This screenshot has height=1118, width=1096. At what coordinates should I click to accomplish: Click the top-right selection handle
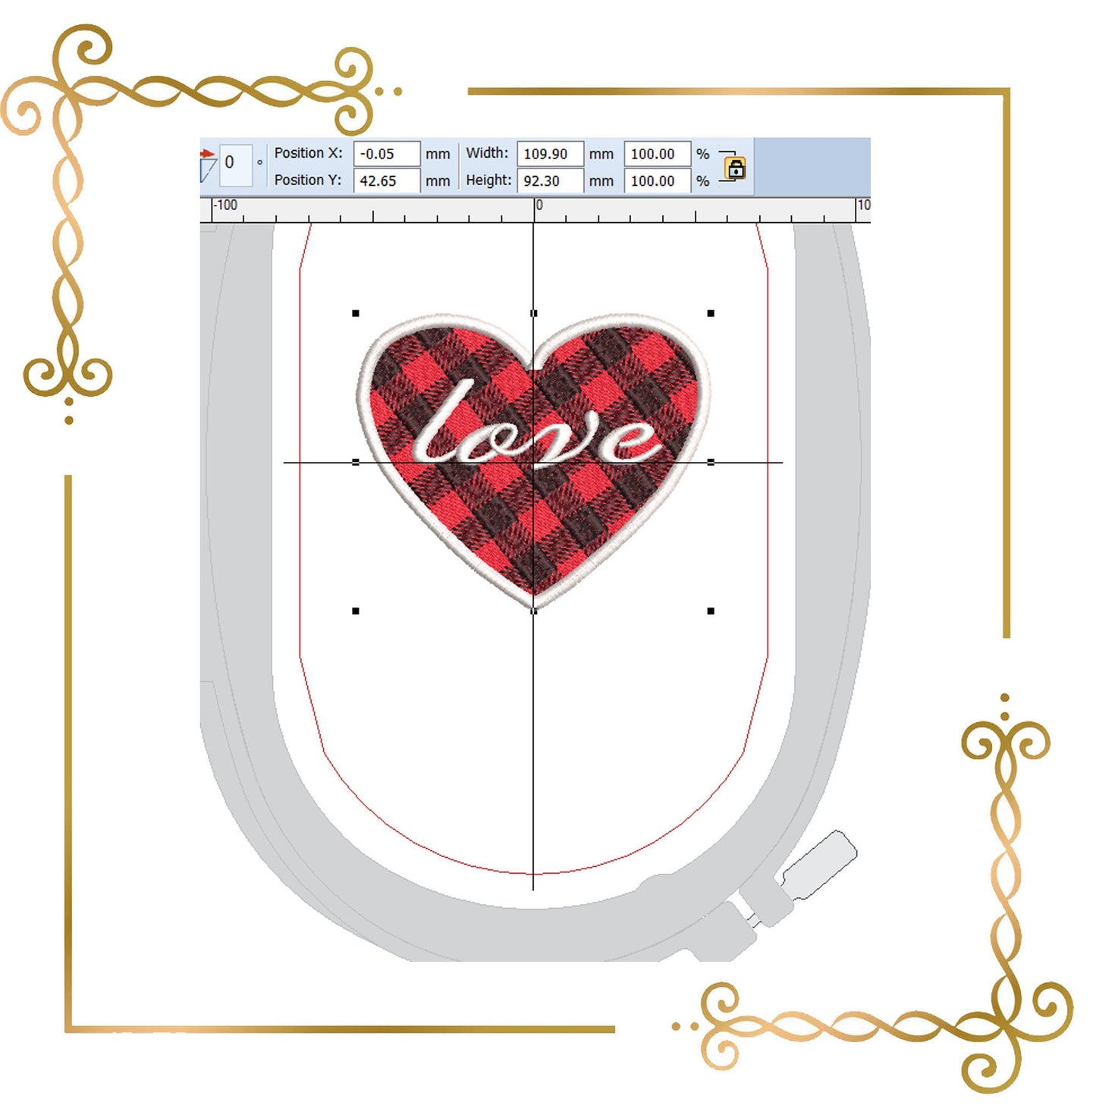711,313
